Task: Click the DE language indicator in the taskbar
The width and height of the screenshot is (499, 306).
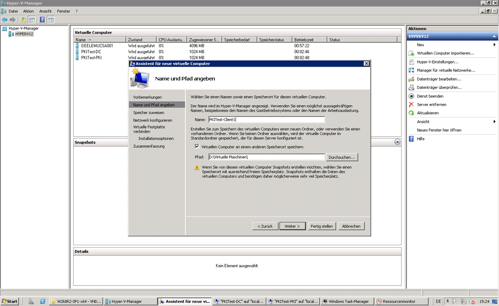Action: (438, 301)
